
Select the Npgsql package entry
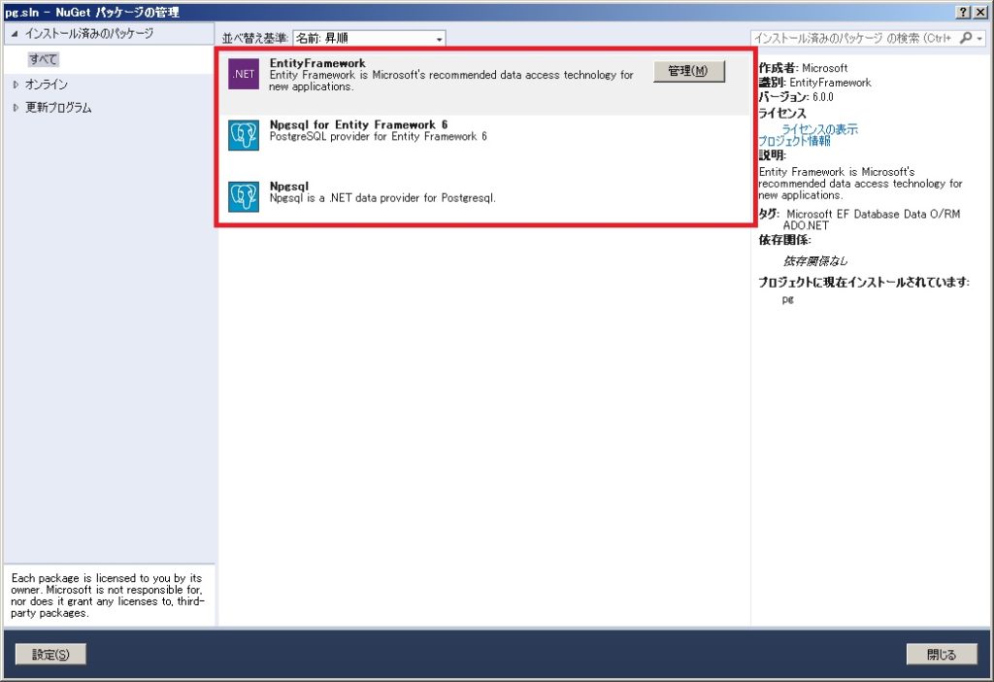coord(437,195)
